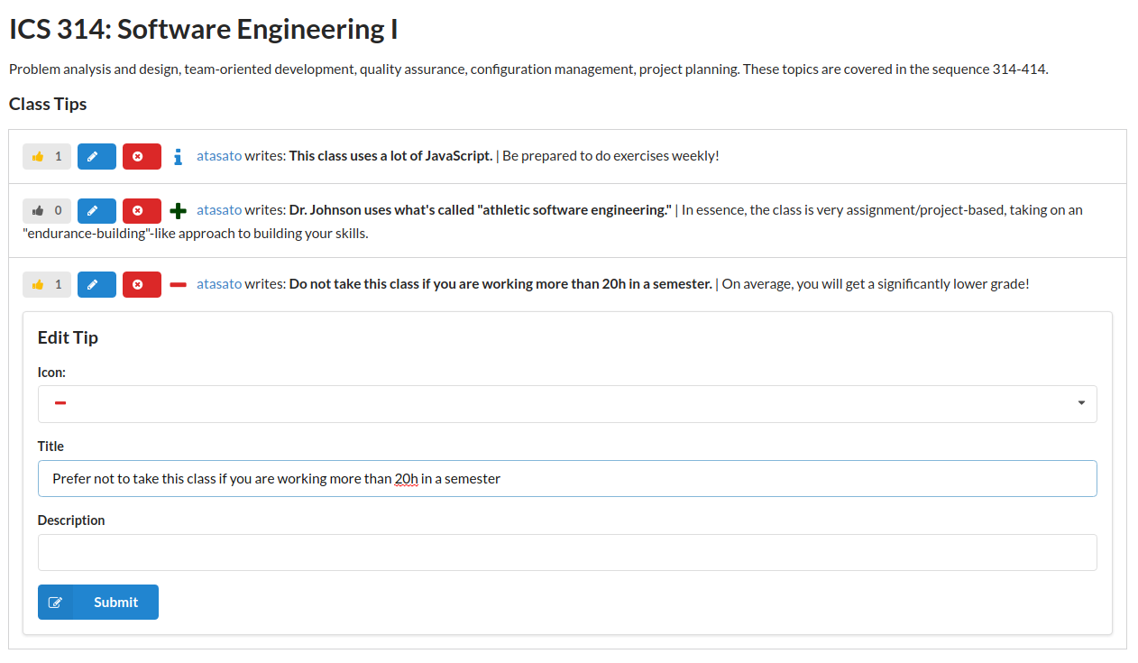This screenshot has height=663, width=1138.
Task: Click atasato link on the athletic tip
Action: 219,210
